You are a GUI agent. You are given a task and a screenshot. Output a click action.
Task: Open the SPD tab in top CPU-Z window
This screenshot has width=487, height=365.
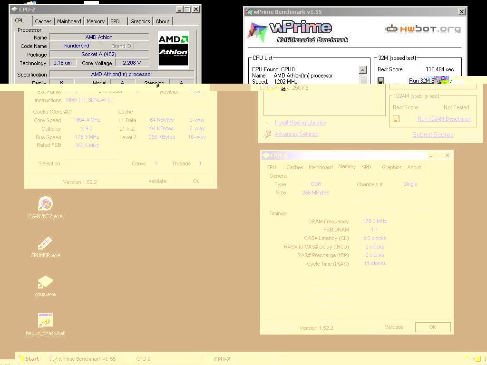(x=115, y=21)
